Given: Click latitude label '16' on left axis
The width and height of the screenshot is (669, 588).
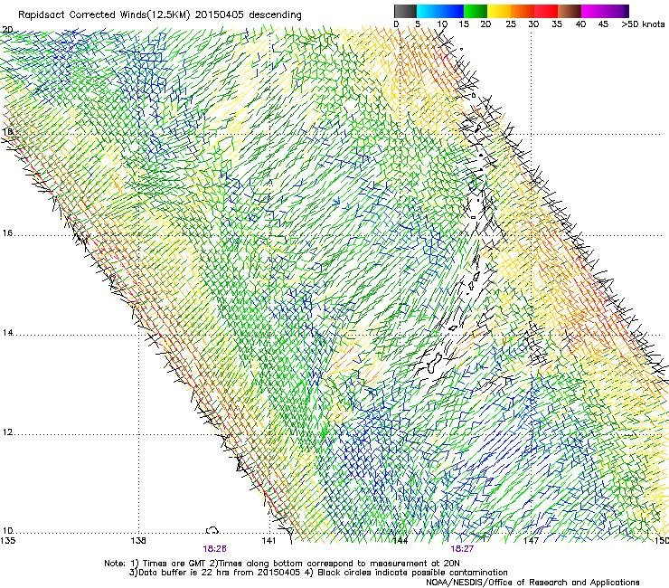Looking at the screenshot, I should click(x=7, y=233).
